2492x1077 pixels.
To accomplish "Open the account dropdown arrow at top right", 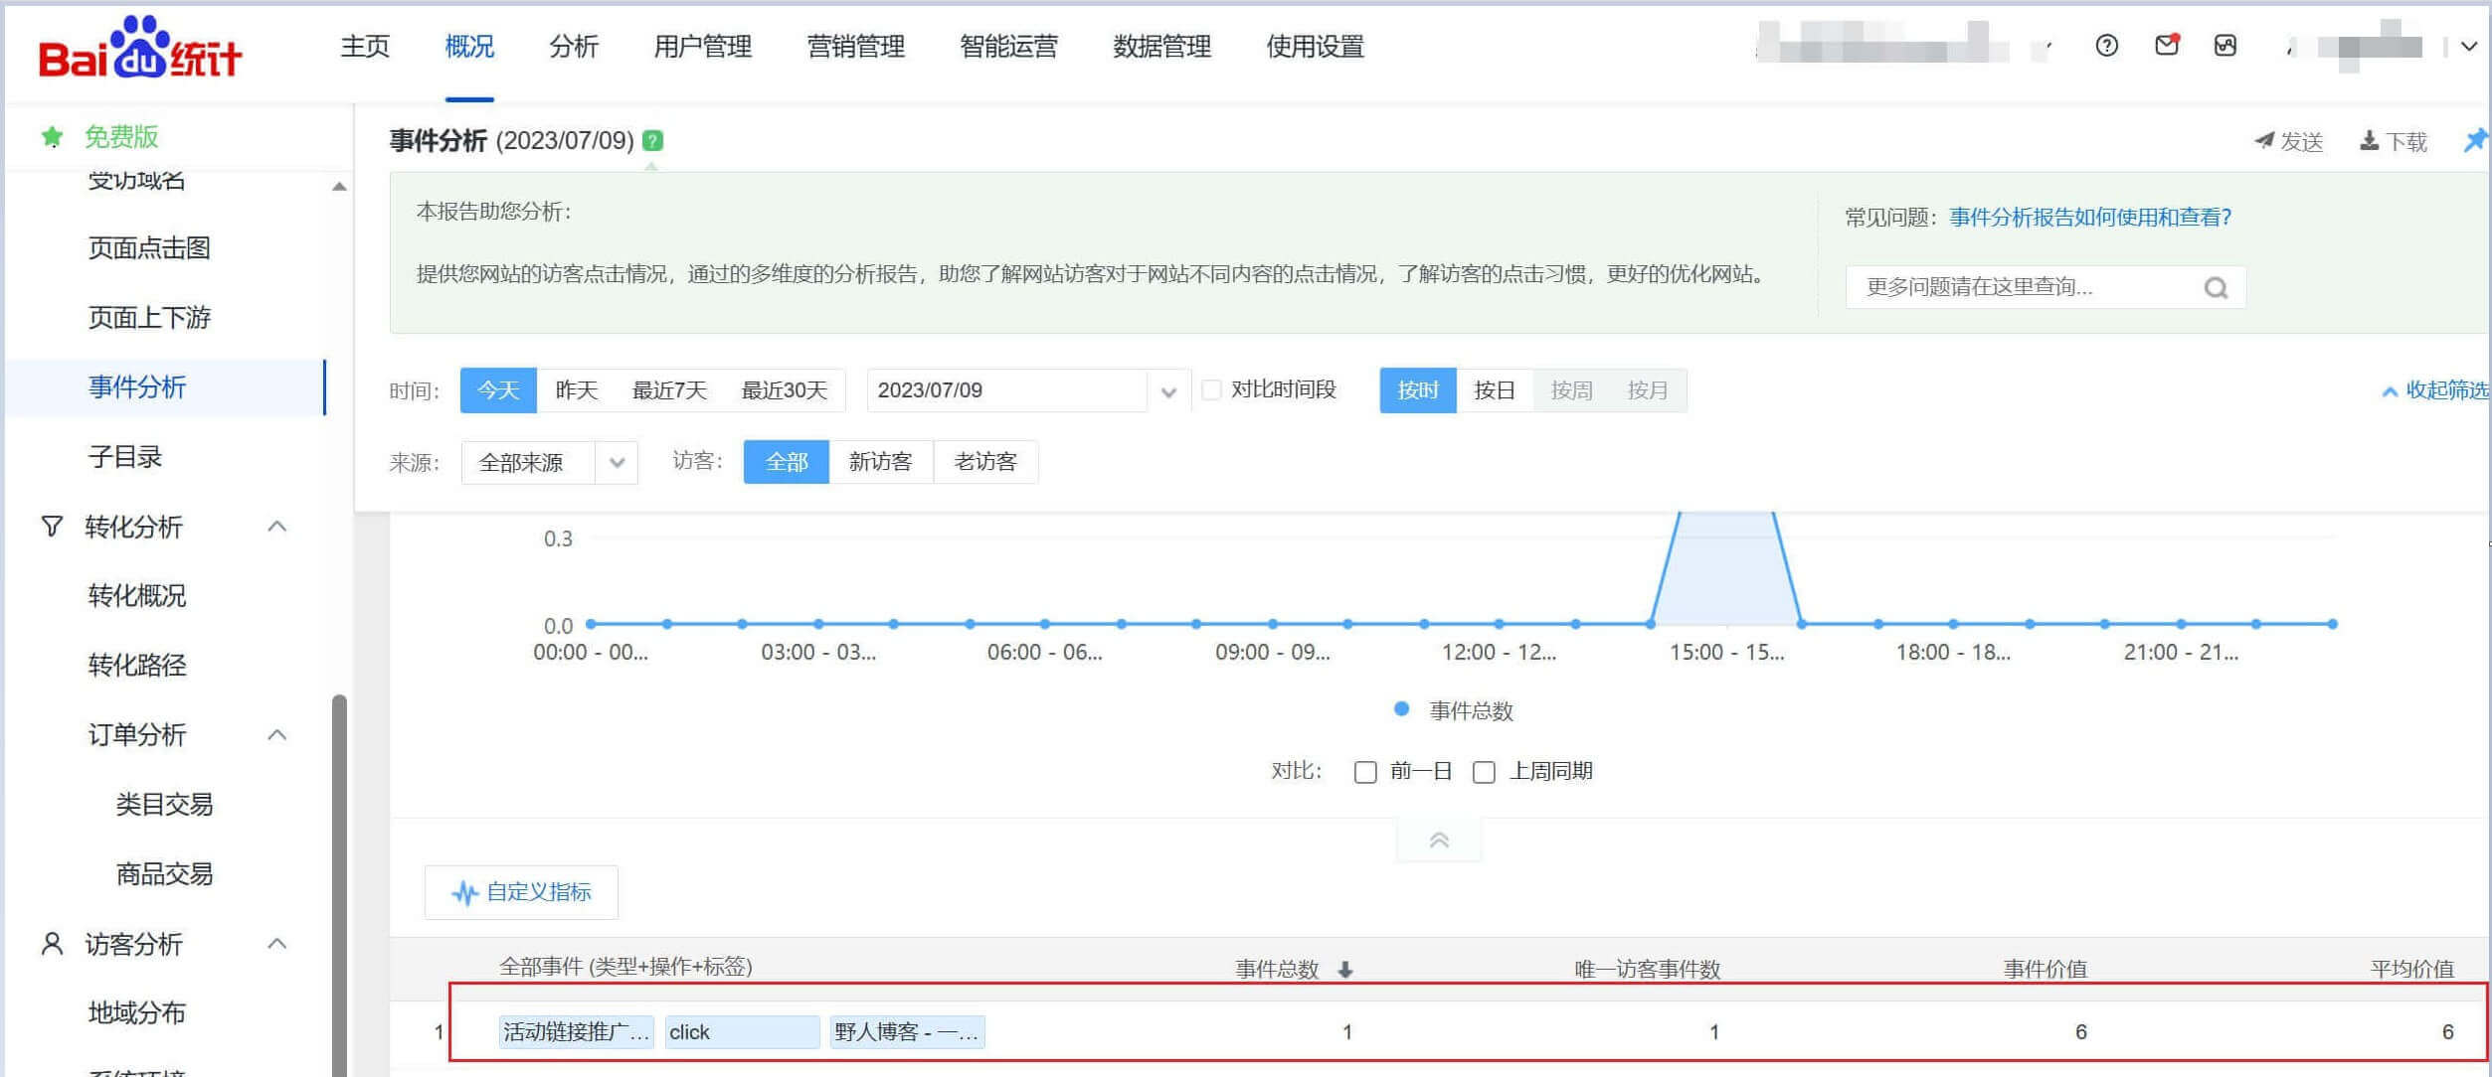I will (x=2469, y=46).
